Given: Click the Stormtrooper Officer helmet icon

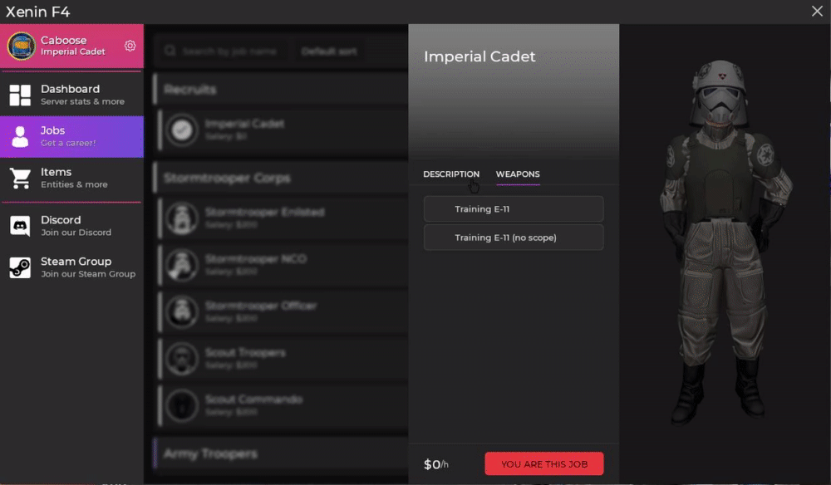Looking at the screenshot, I should click(182, 312).
